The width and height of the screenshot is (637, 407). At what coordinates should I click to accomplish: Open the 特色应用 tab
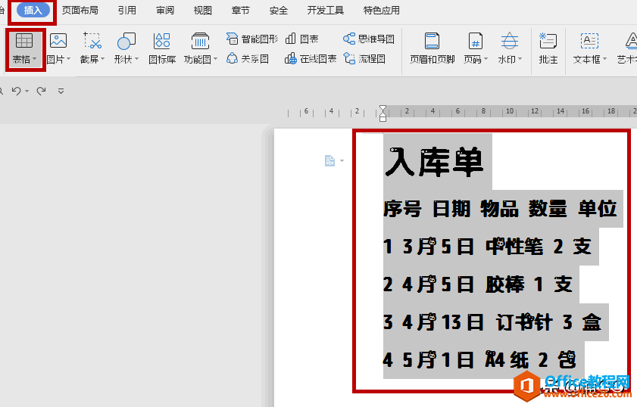click(382, 10)
